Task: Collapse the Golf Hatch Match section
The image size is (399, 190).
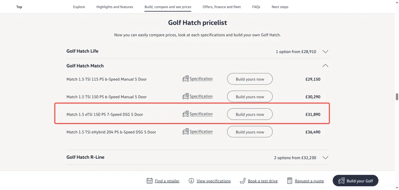Action: tap(325, 66)
